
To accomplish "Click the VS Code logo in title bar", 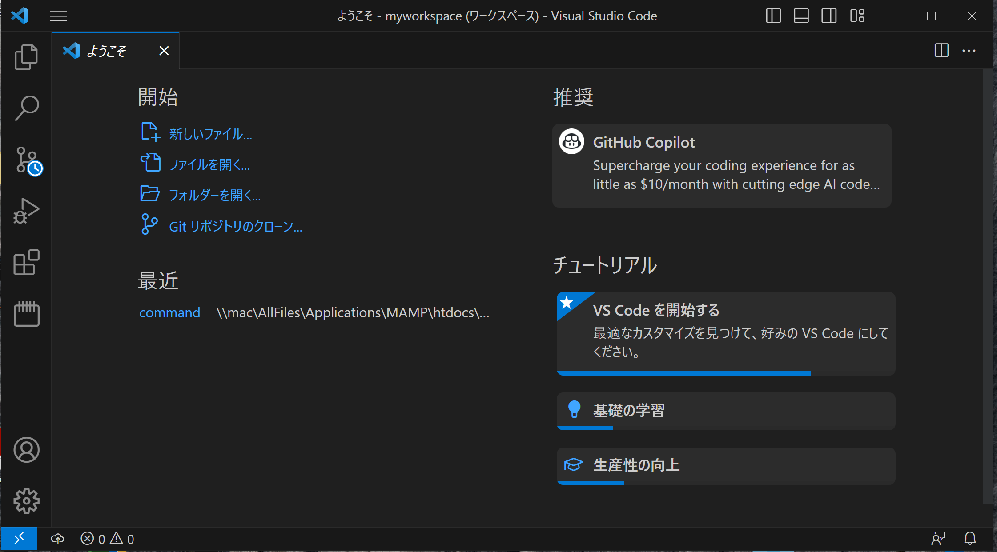I will (20, 16).
